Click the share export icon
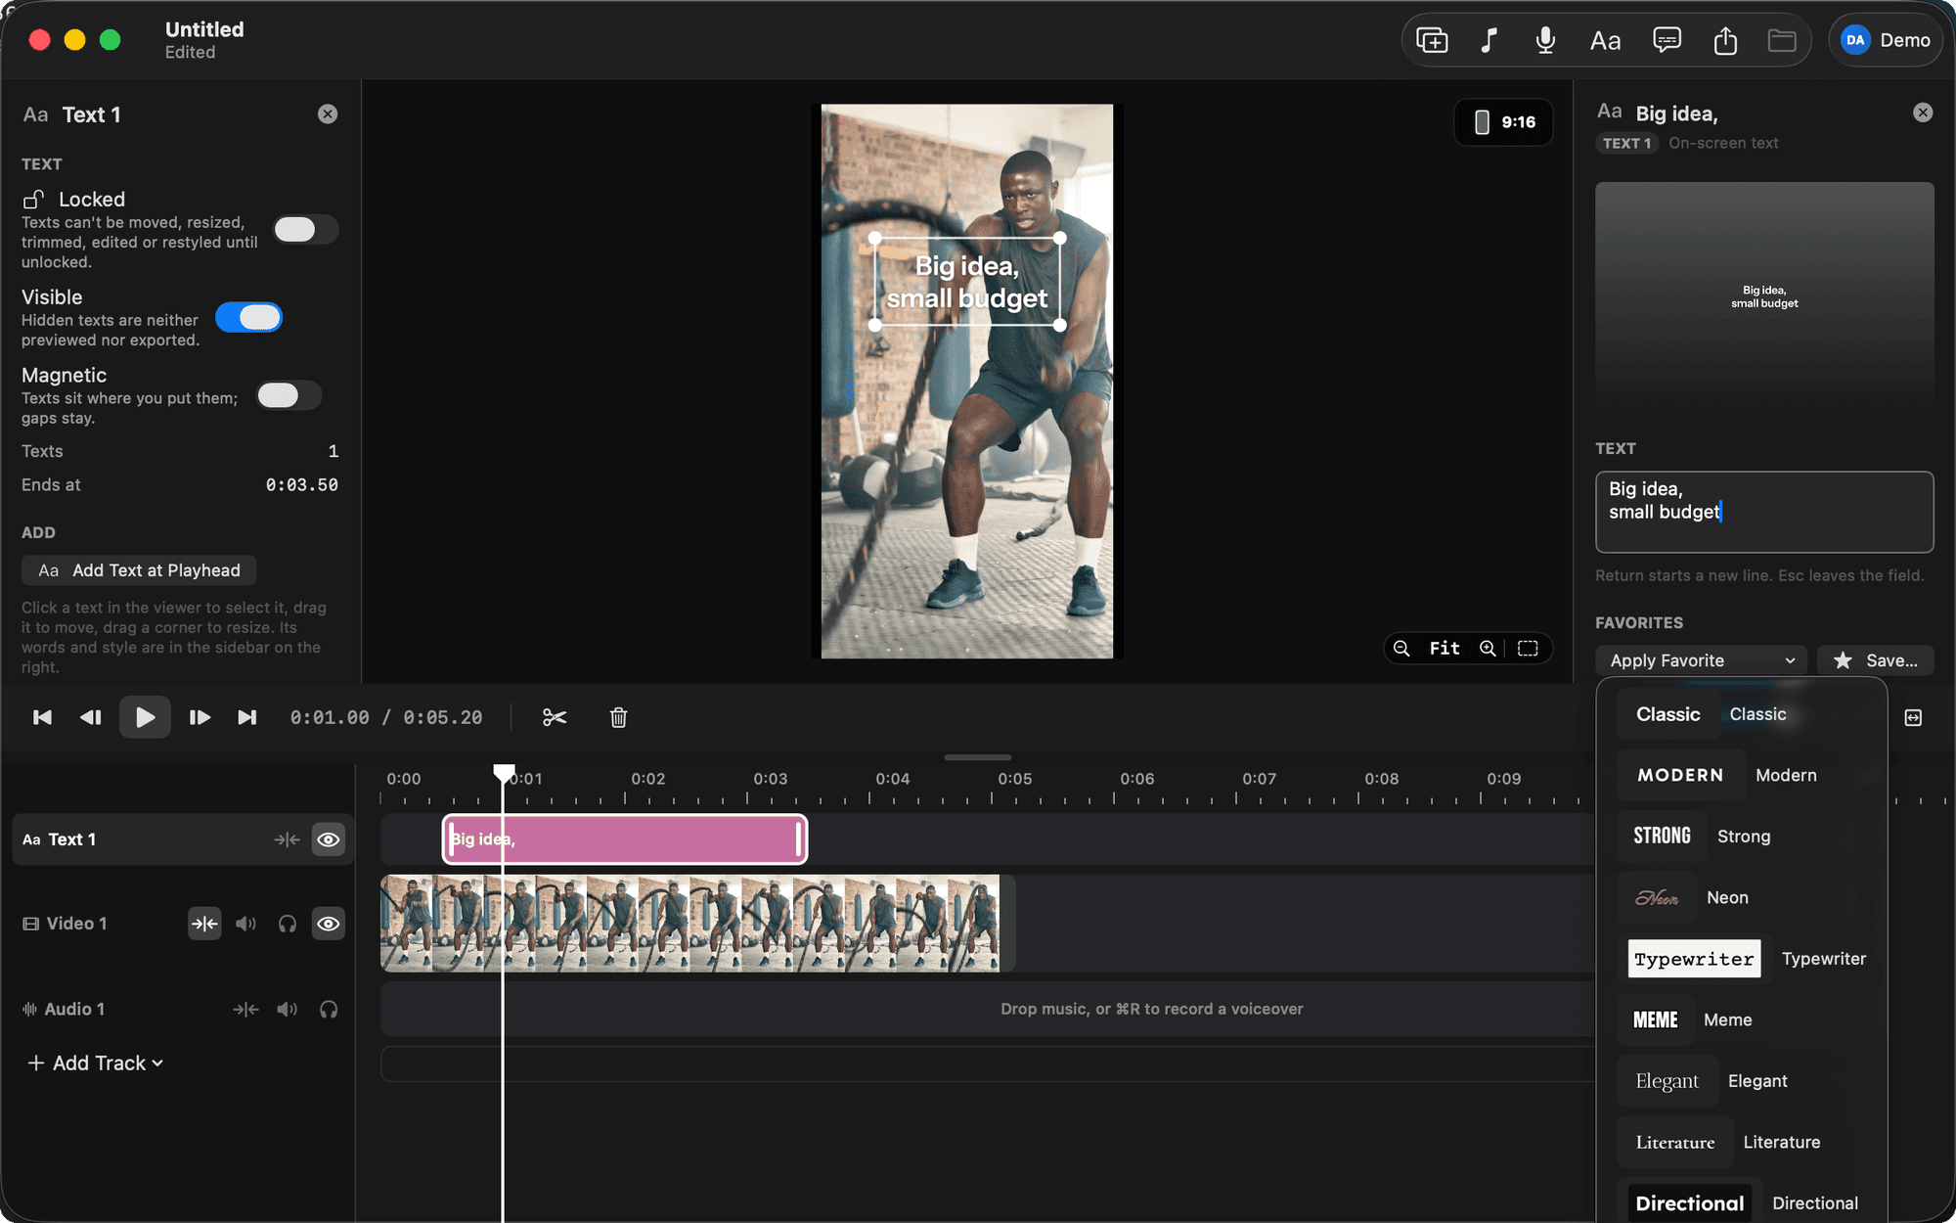Image resolution: width=1956 pixels, height=1223 pixels. [x=1725, y=40]
